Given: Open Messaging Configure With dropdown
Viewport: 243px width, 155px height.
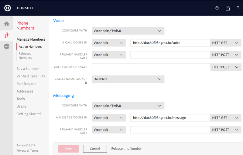Looking at the screenshot, I should 128,106.
